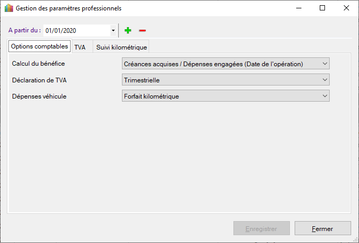The height and width of the screenshot is (243, 359).
Task: Click the 'Calcul du bénéfice' label
Action: point(41,64)
